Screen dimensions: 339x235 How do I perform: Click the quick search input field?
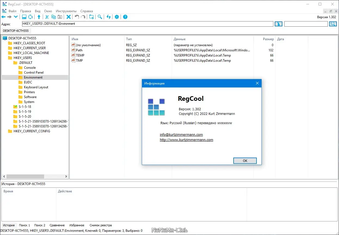pos(306,24)
